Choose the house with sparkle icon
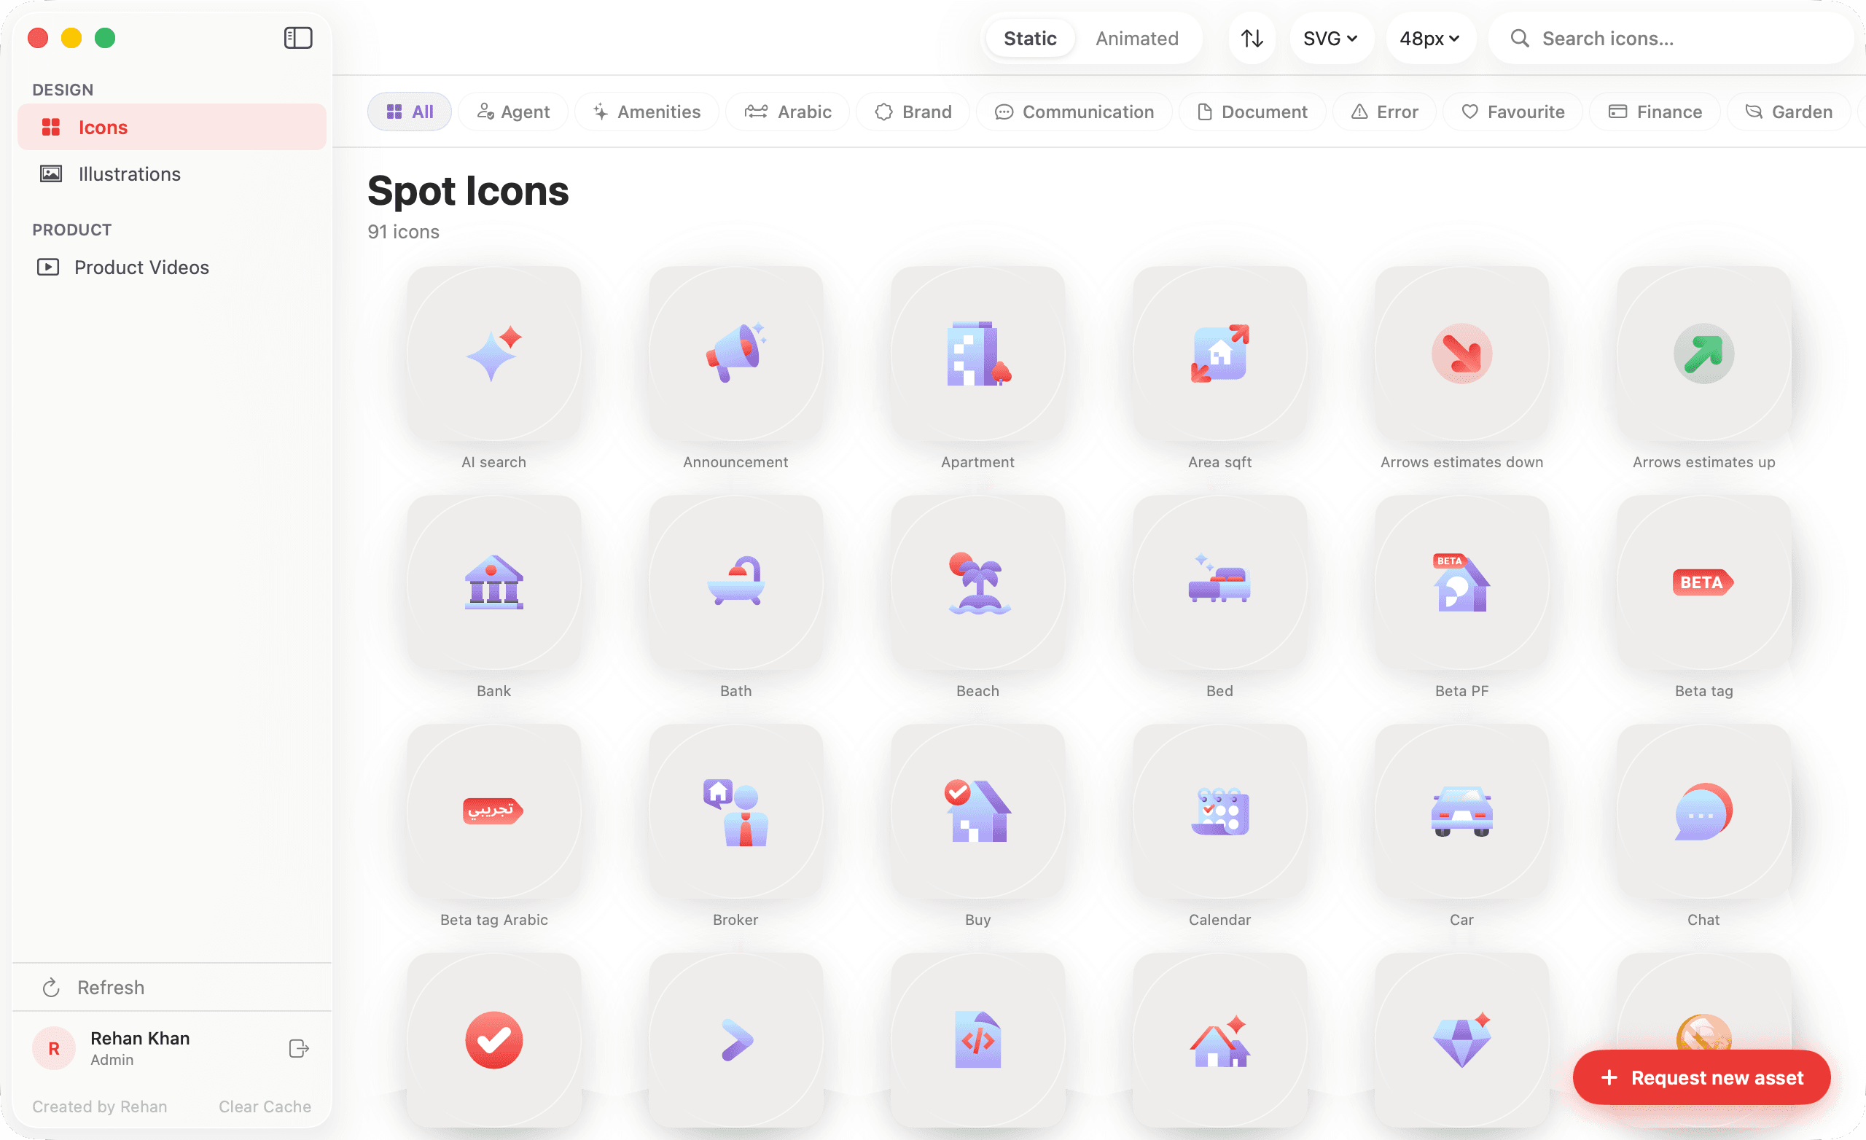 pyautogui.click(x=1219, y=1040)
